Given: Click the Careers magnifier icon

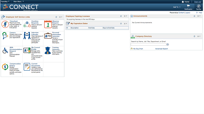Looking at the screenshot, I should [5, 35].
